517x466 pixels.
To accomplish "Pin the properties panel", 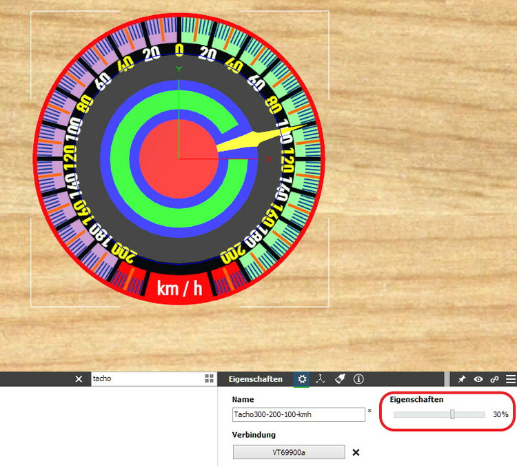I will click(463, 379).
